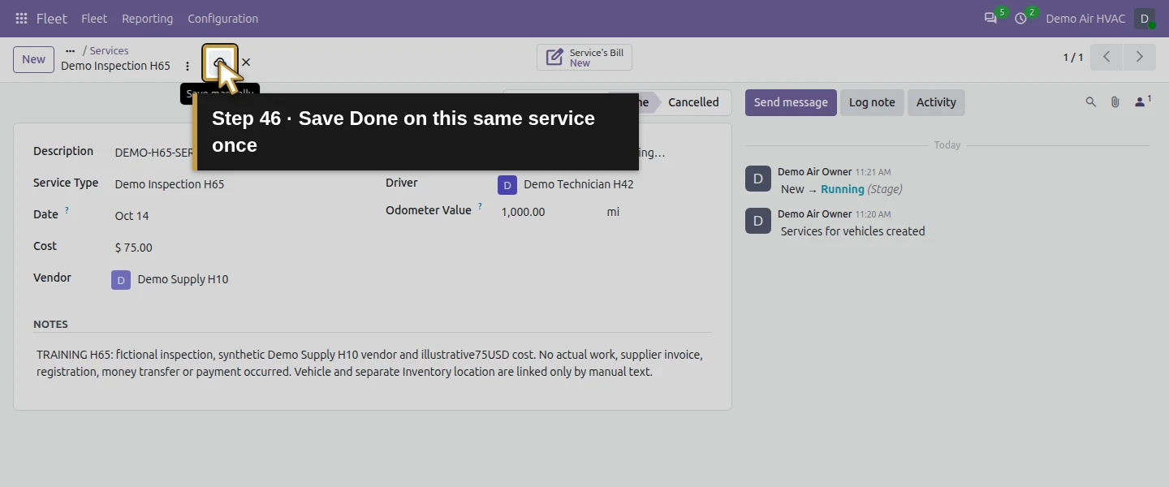This screenshot has height=487, width=1169.
Task: Go back to Services breadcrumb
Action: (109, 50)
